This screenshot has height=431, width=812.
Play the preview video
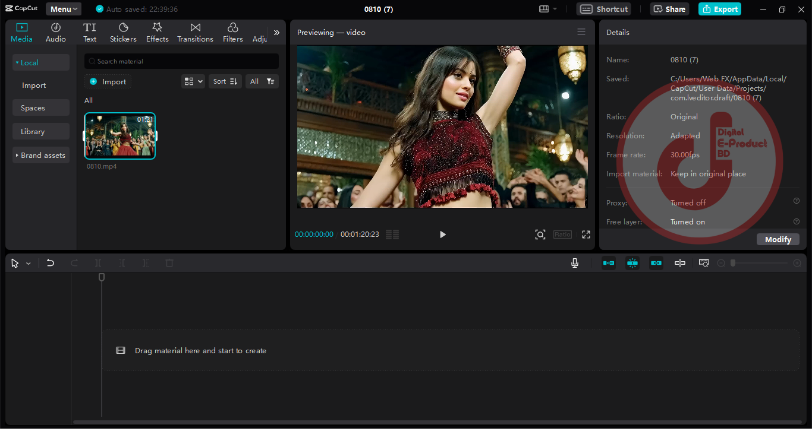pyautogui.click(x=442, y=234)
